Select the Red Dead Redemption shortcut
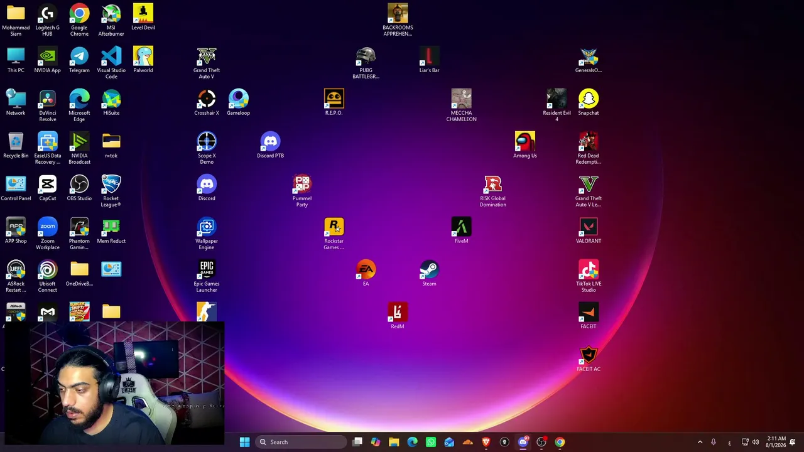Screen dimensions: 804x452 point(589,148)
